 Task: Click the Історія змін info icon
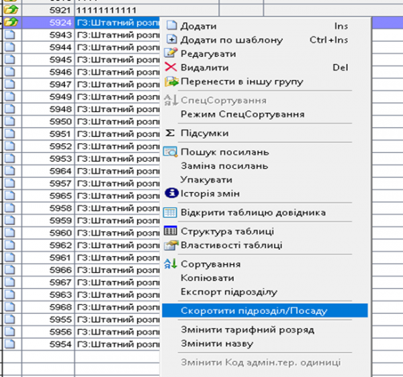click(170, 194)
